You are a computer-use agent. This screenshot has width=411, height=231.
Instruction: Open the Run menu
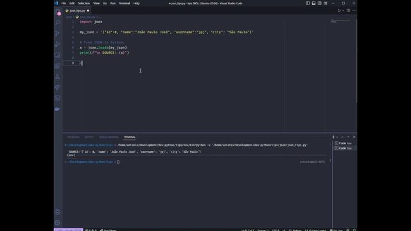coord(113,3)
